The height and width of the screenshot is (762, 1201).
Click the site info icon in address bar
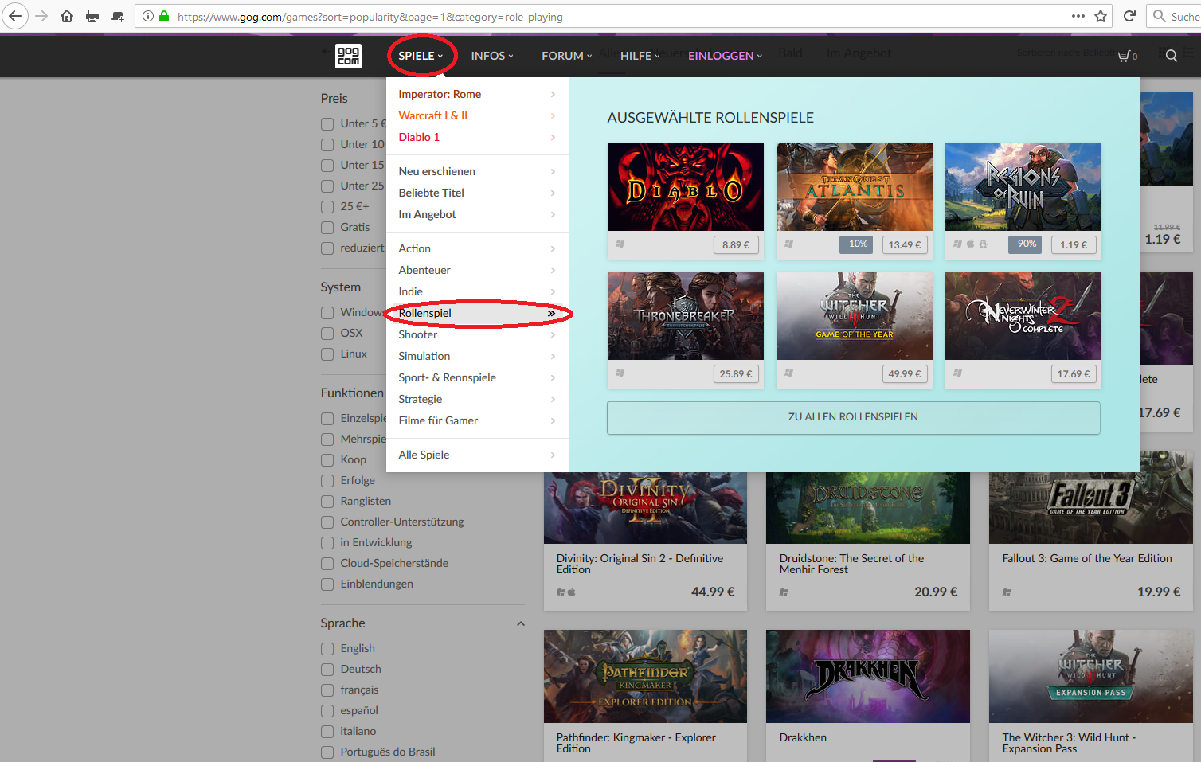pyautogui.click(x=148, y=16)
